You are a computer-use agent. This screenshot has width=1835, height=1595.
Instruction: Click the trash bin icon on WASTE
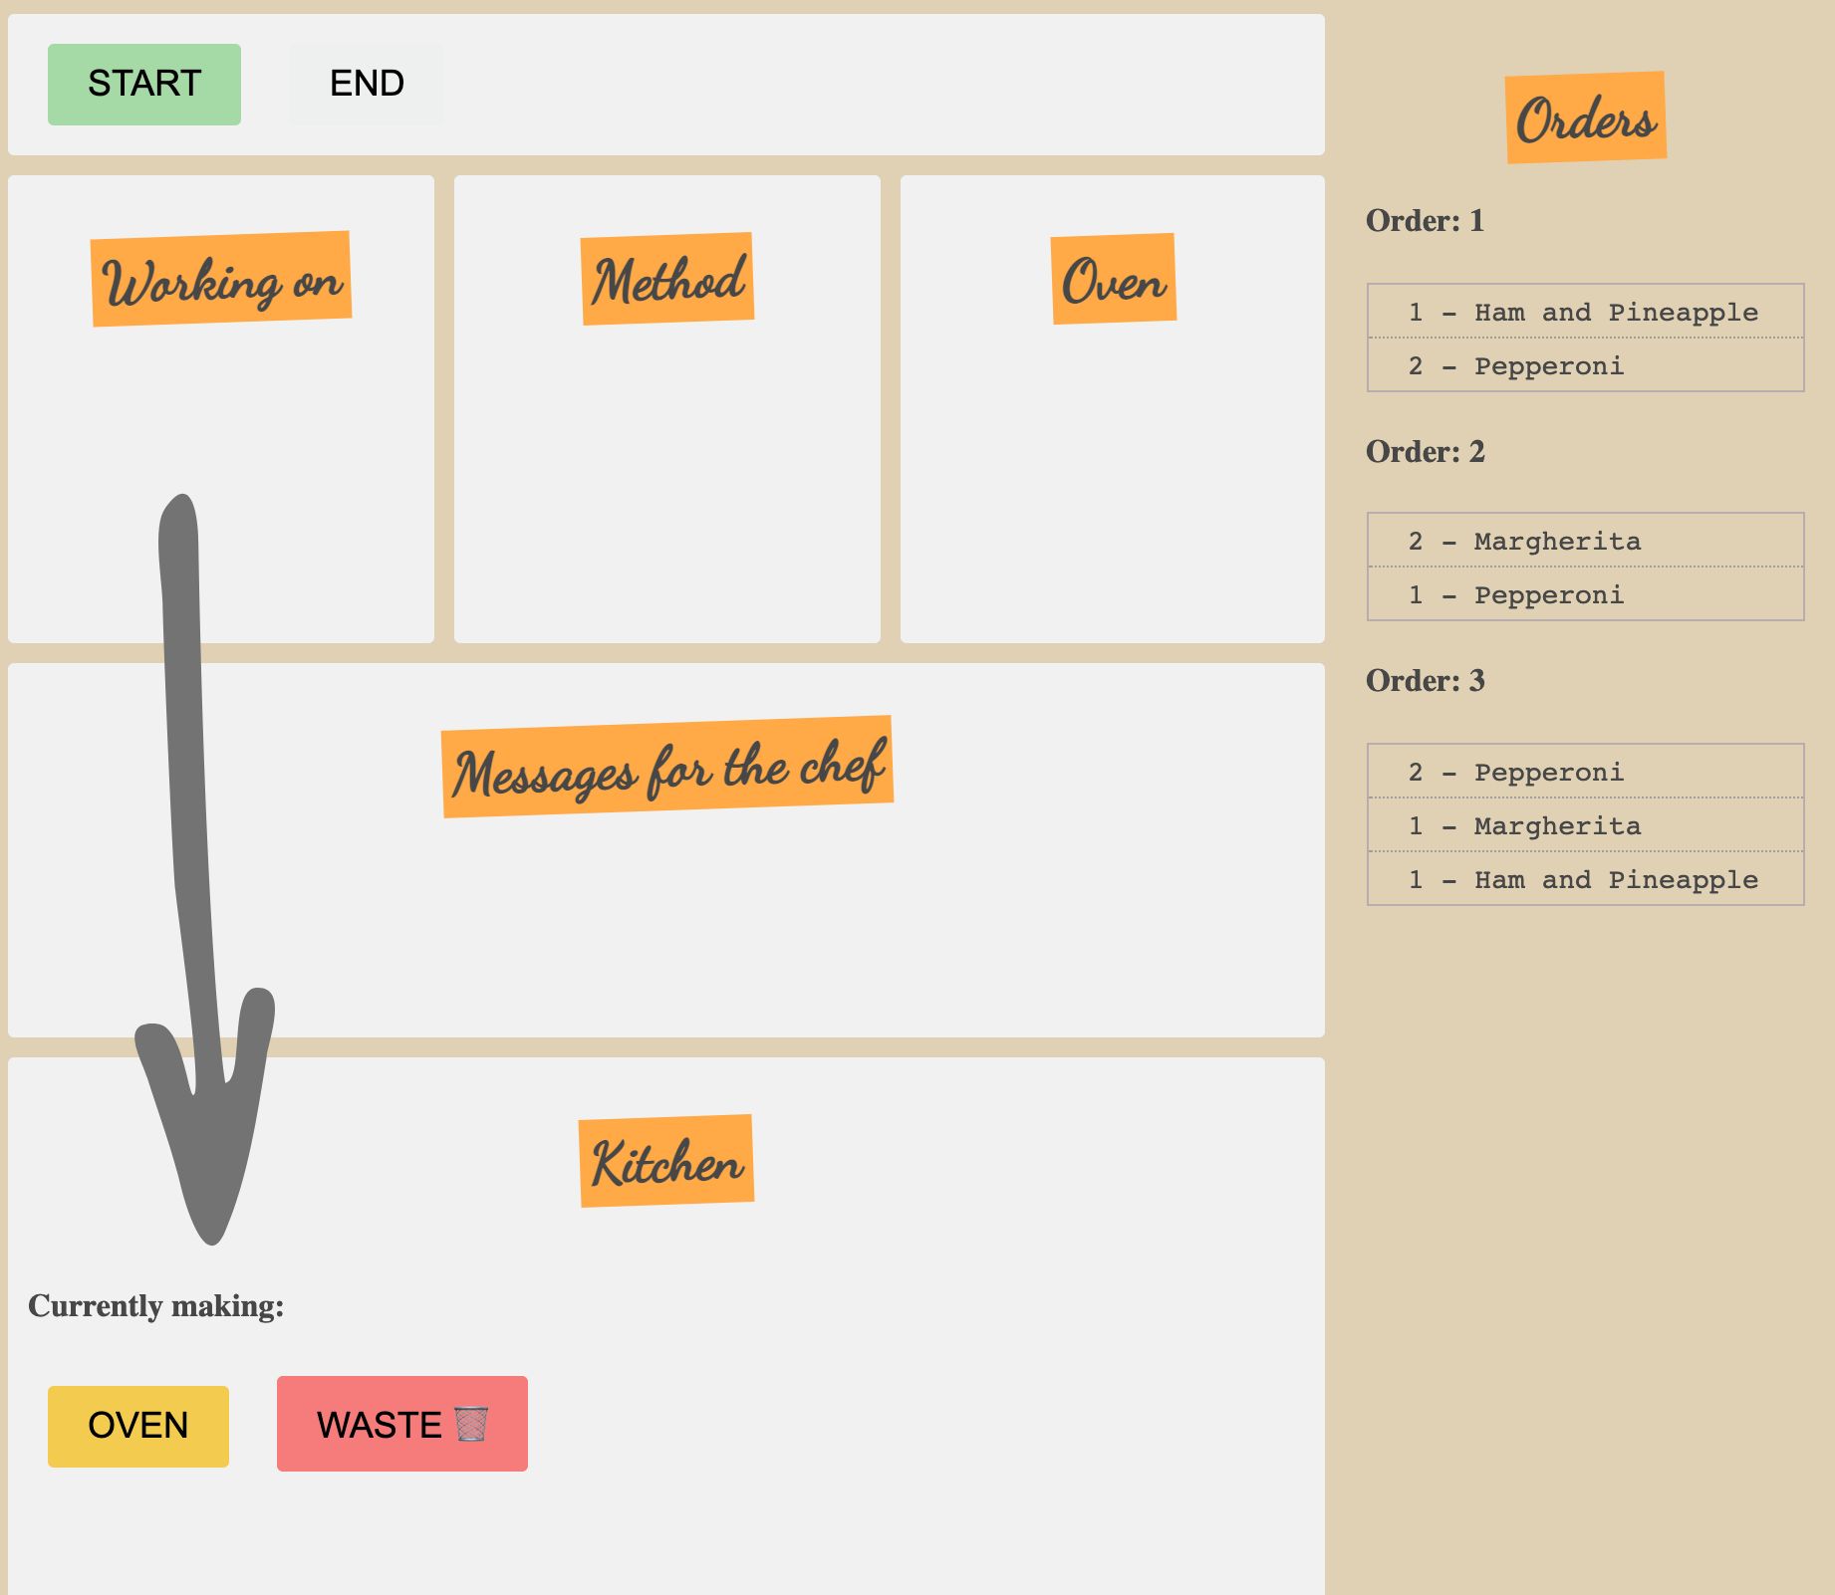coord(471,1424)
